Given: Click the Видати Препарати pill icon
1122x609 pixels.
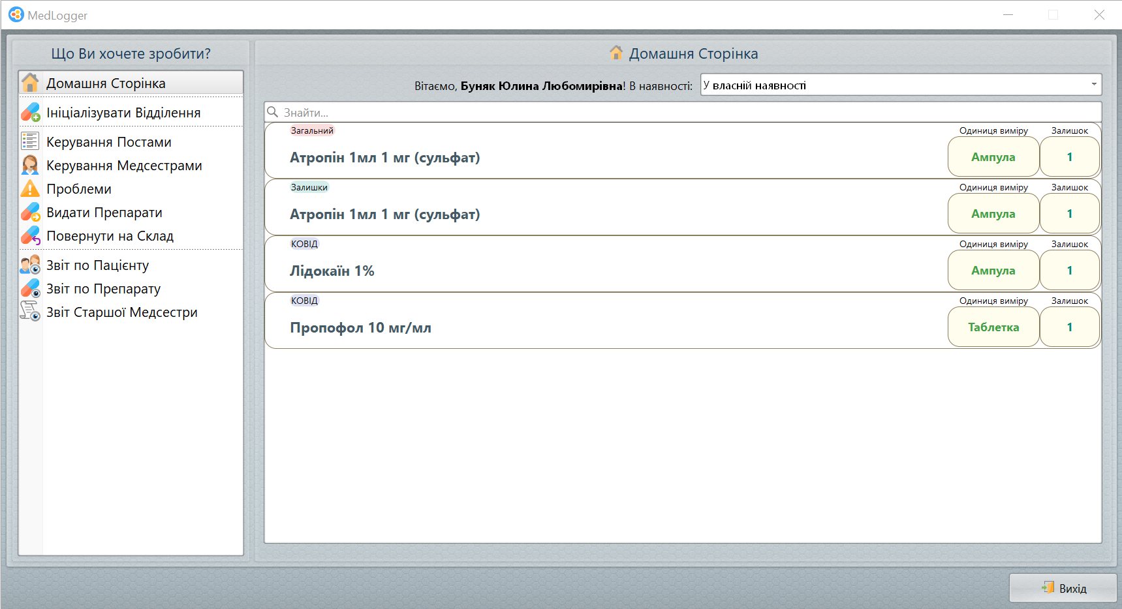Looking at the screenshot, I should point(30,213).
